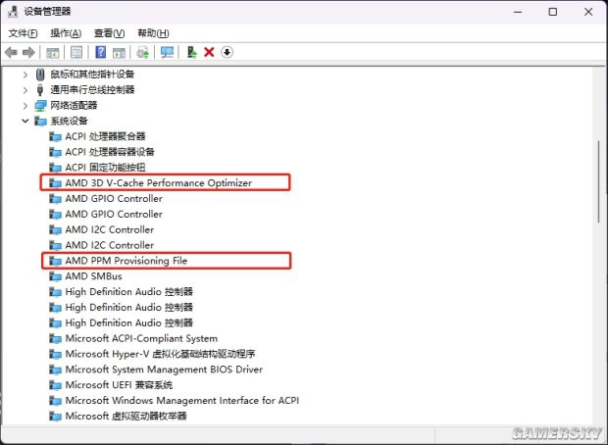
Task: Click the mouse icon beside 鼠标和其他指针设备
Action: (40, 74)
